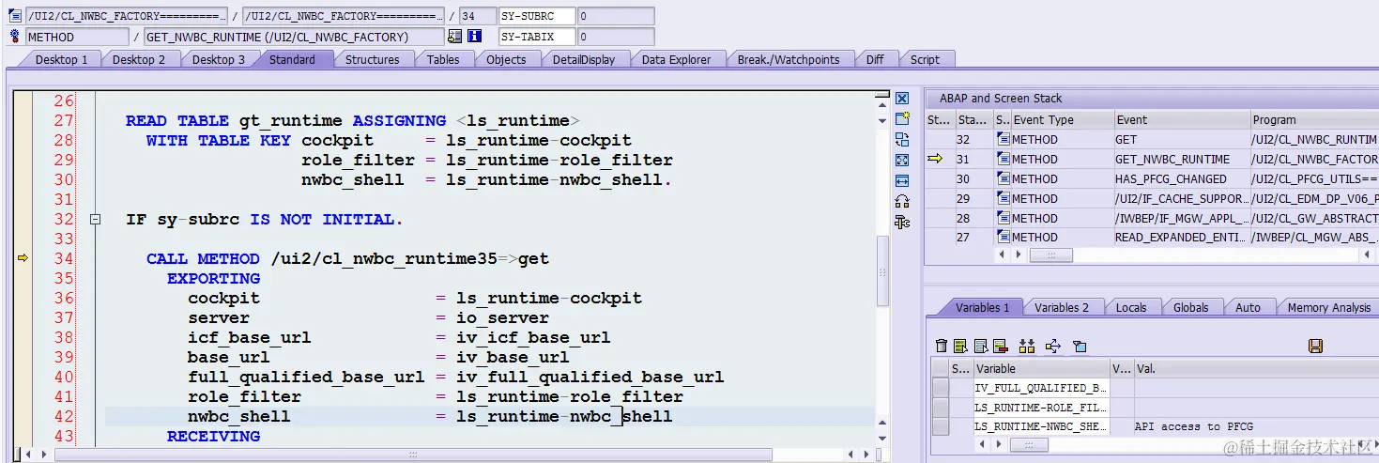Viewport: 1379px width, 463px height.
Task: Click the trash icon in Variables toolbar
Action: point(942,347)
